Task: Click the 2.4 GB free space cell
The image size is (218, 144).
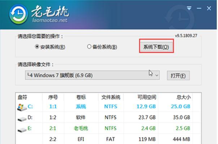Action: tap(148, 128)
